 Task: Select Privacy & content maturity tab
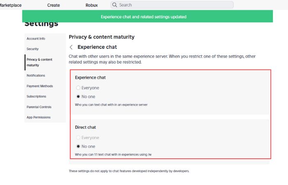coord(39,62)
